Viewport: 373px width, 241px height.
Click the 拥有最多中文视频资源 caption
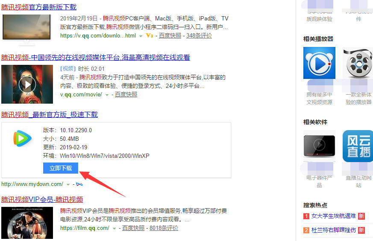click(x=319, y=98)
